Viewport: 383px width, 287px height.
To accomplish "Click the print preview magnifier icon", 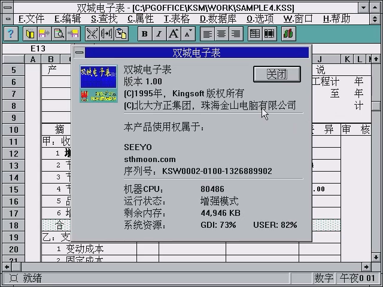I will pos(59,33).
